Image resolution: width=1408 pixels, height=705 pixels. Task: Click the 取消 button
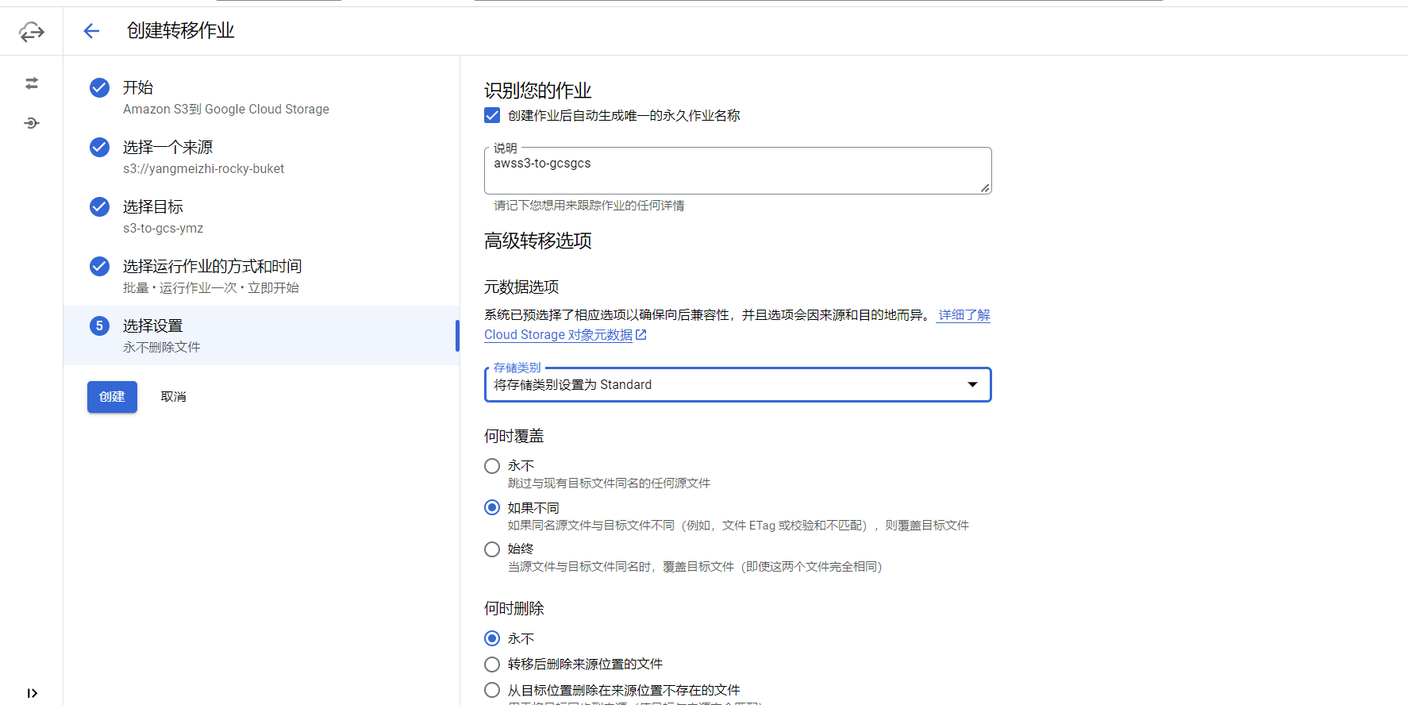pyautogui.click(x=173, y=397)
